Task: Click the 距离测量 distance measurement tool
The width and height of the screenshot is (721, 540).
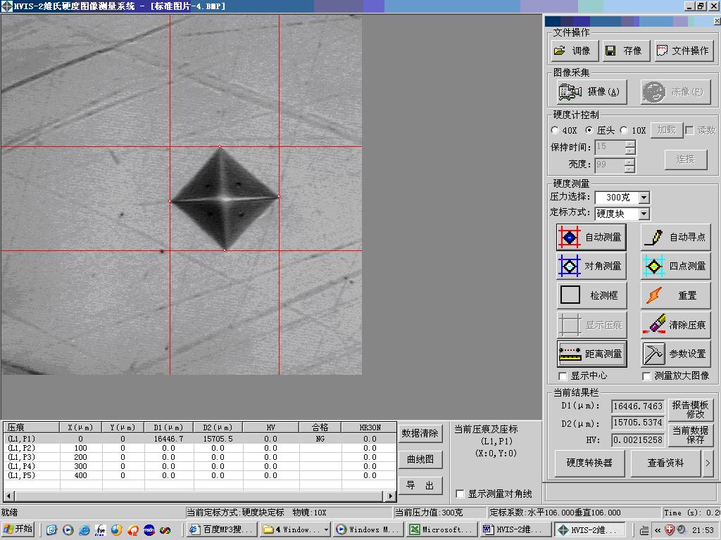Action: (x=590, y=354)
